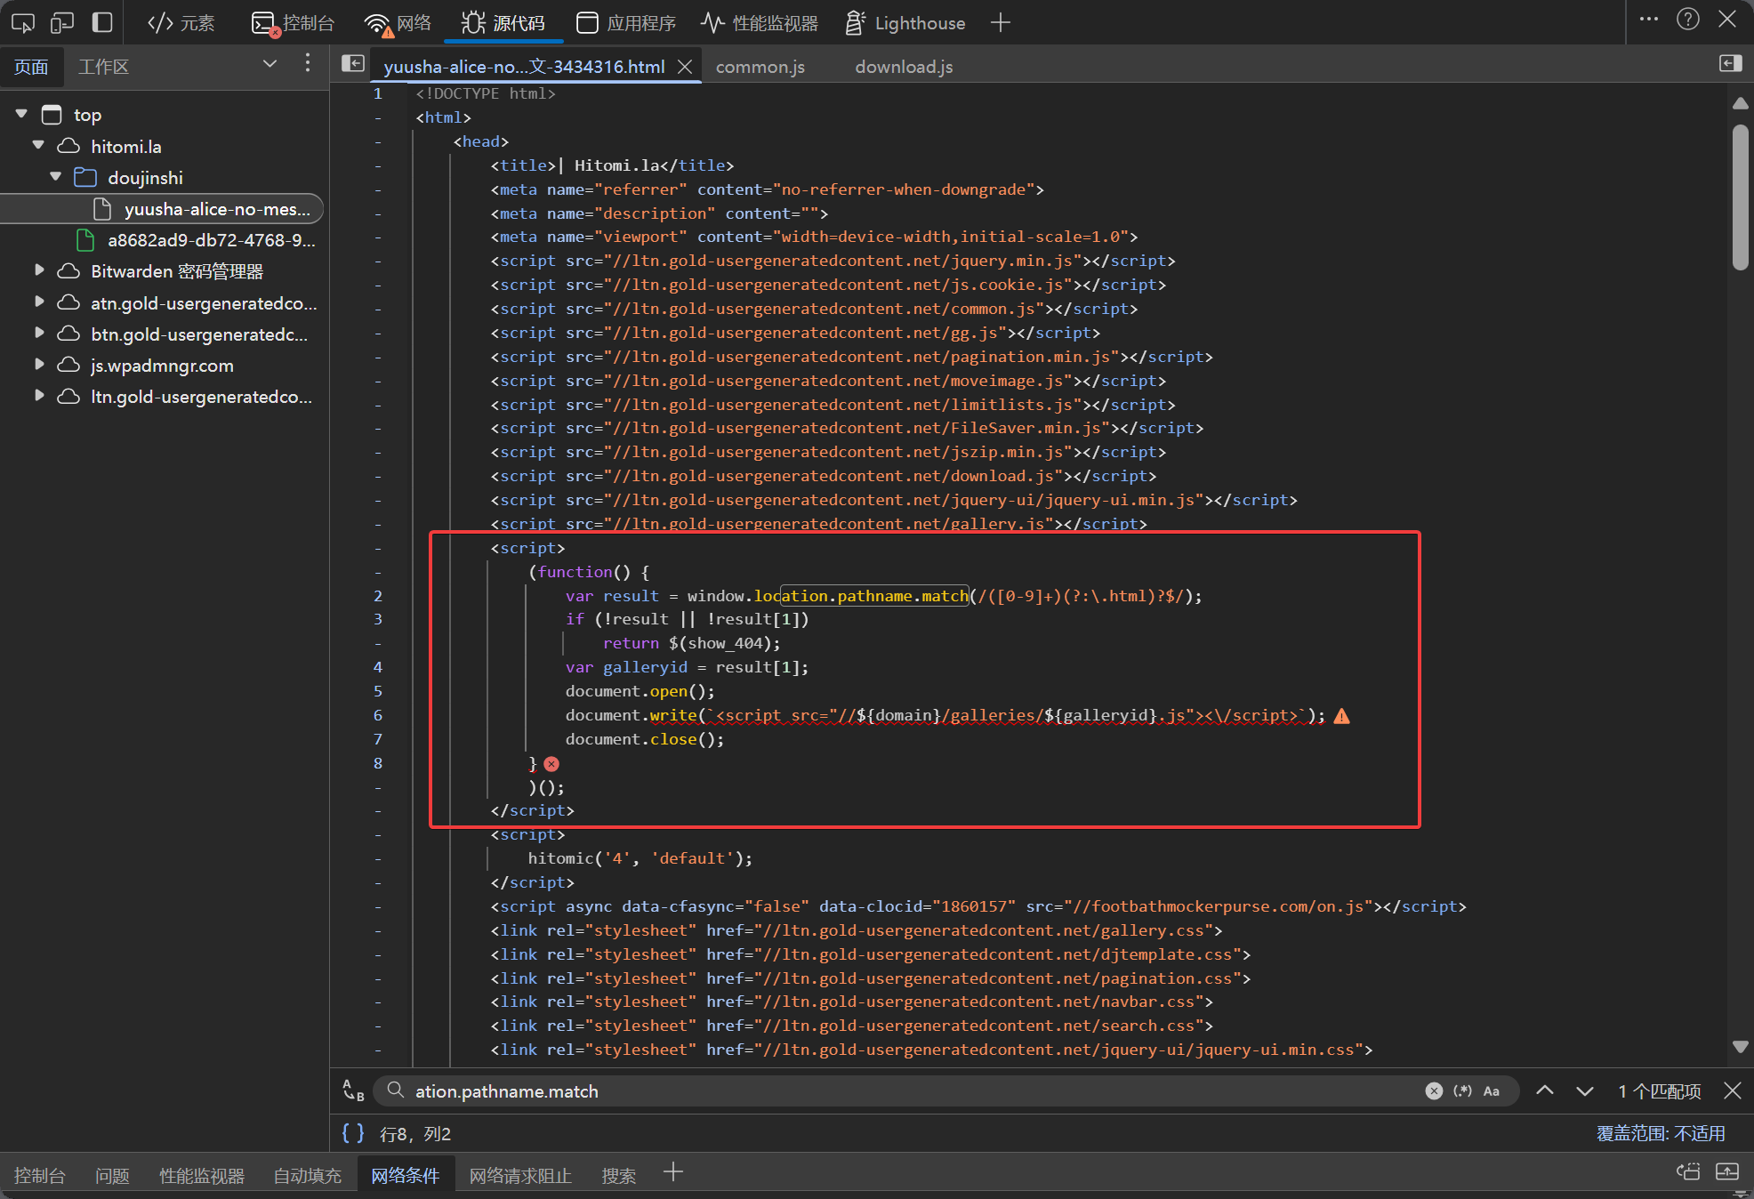Click the pretty print braces icon
Image resolution: width=1754 pixels, height=1199 pixels.
(x=353, y=1133)
